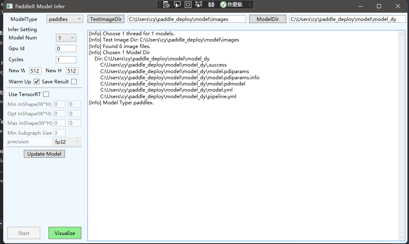This screenshot has height=244, width=409.
Task: Click the log line ending '.success'
Action: point(163,65)
